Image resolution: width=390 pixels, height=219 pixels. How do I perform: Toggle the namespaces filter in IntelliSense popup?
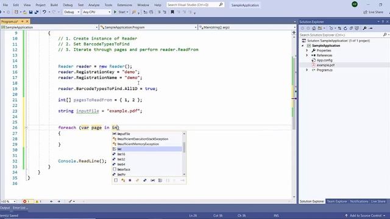168,180
